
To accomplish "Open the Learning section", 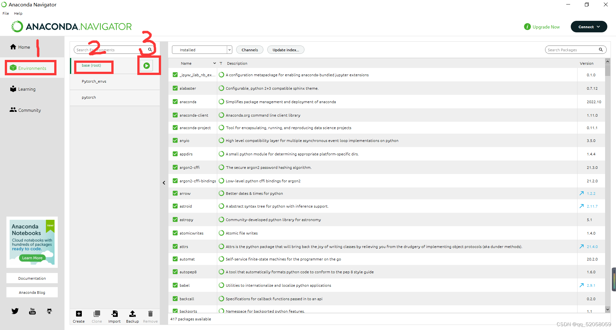I will point(22,89).
